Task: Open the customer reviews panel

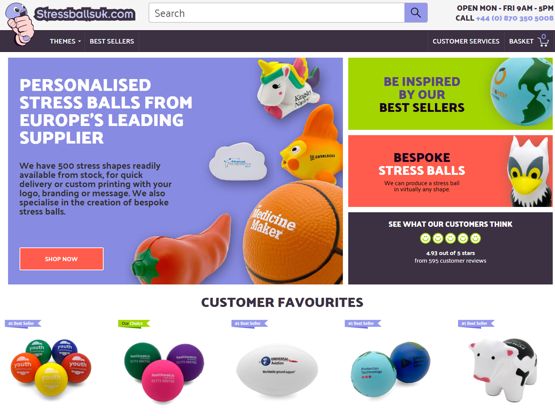Action: pyautogui.click(x=450, y=248)
